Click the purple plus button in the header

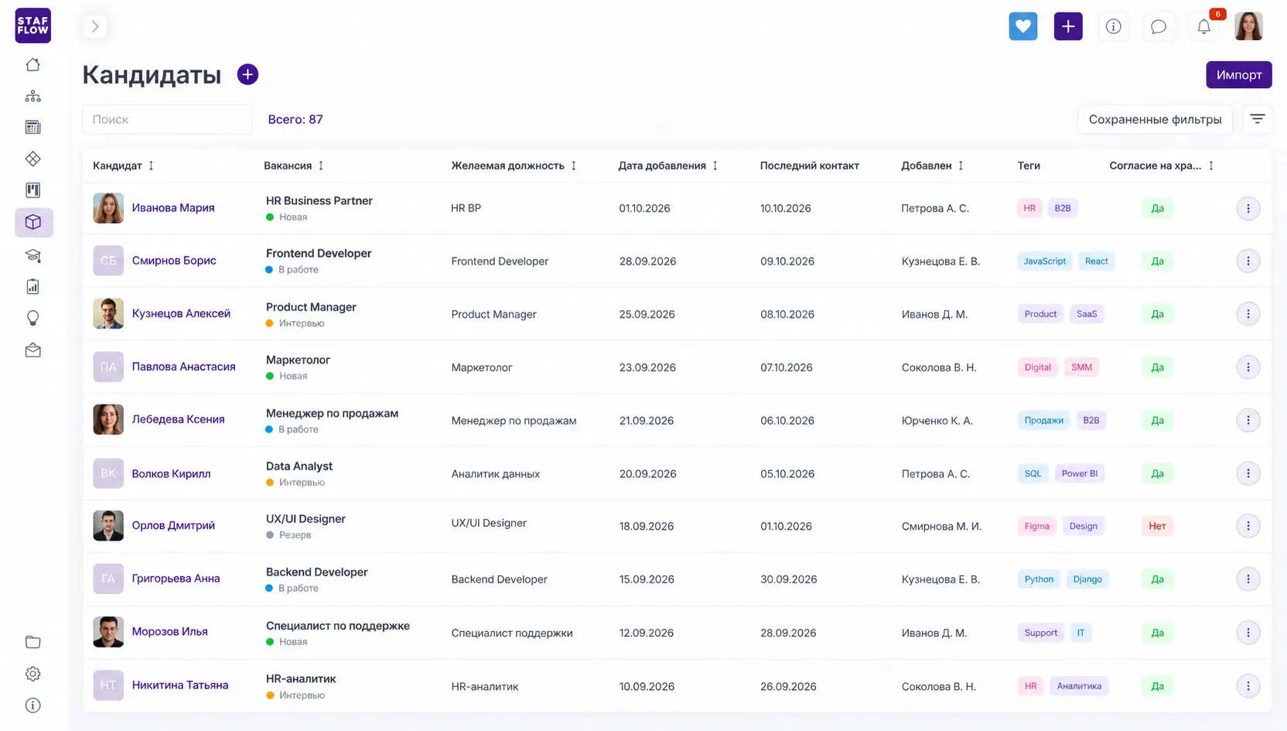tap(1068, 26)
